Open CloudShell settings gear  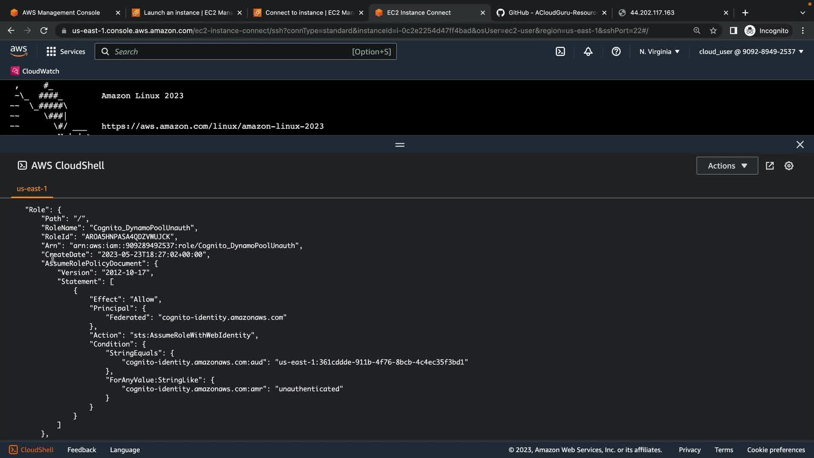(789, 166)
